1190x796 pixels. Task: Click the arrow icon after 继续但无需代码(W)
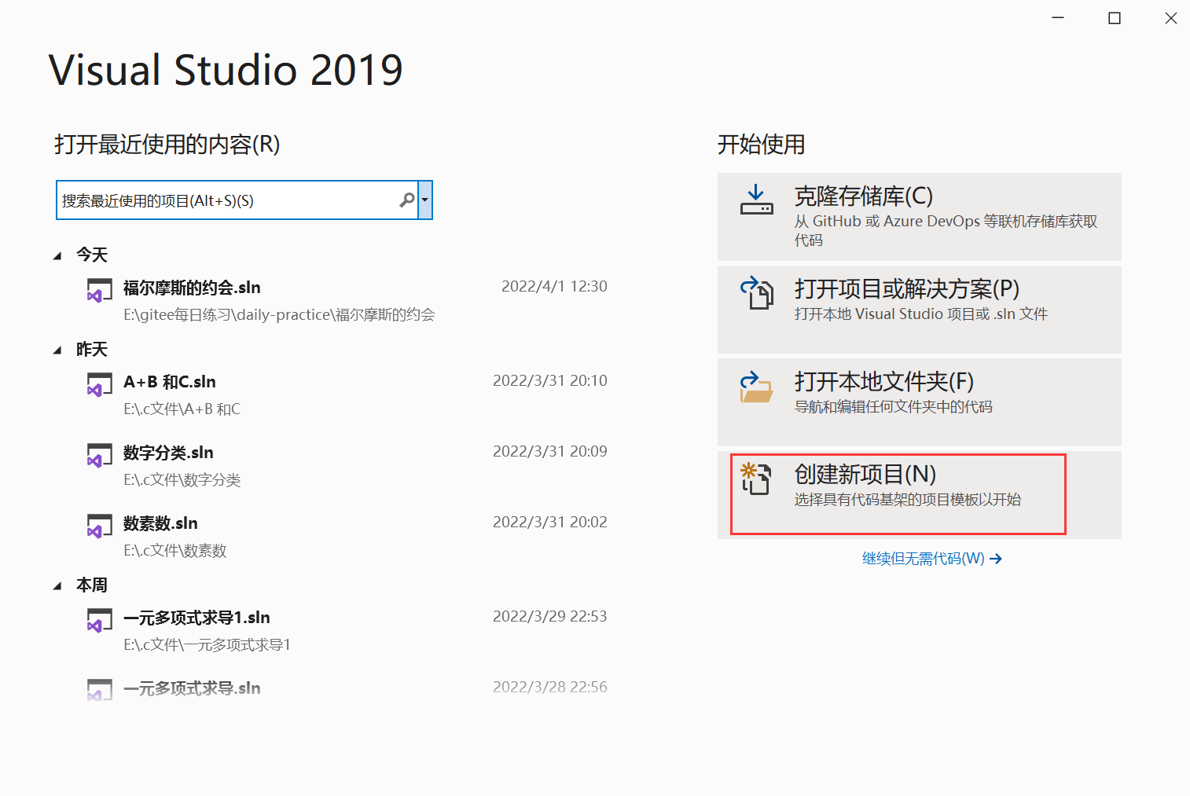point(996,559)
